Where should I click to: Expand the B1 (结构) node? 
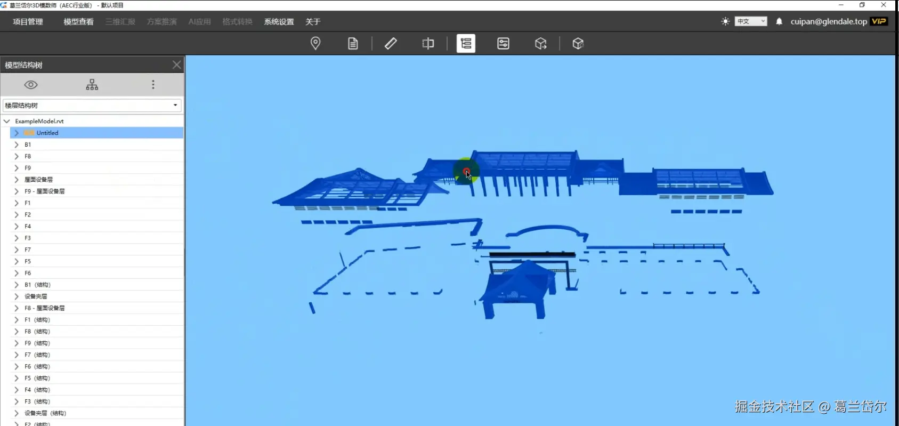pos(17,285)
